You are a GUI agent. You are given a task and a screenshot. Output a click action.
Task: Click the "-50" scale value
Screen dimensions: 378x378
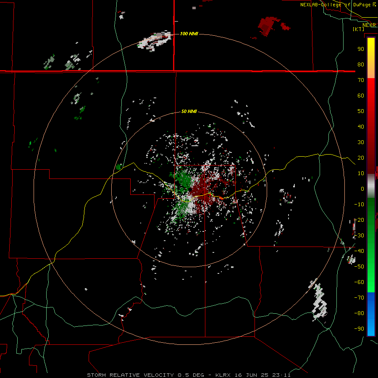coord(359,267)
